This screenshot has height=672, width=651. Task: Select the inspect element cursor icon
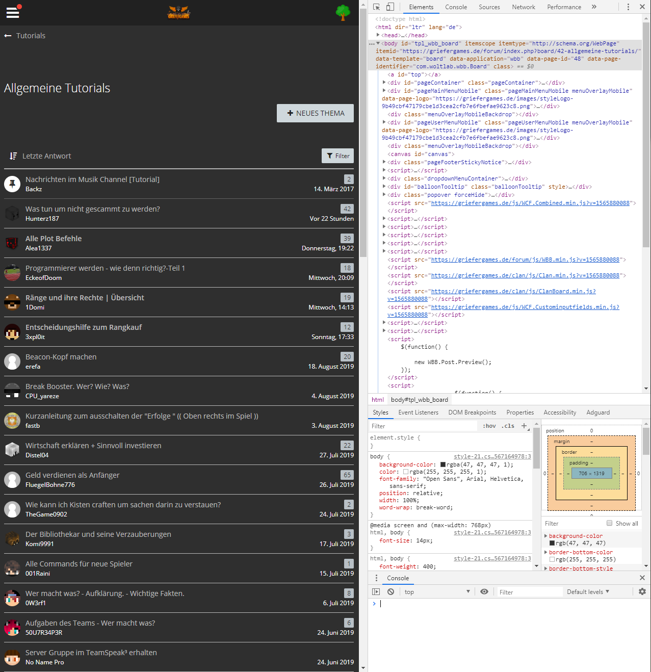(376, 7)
